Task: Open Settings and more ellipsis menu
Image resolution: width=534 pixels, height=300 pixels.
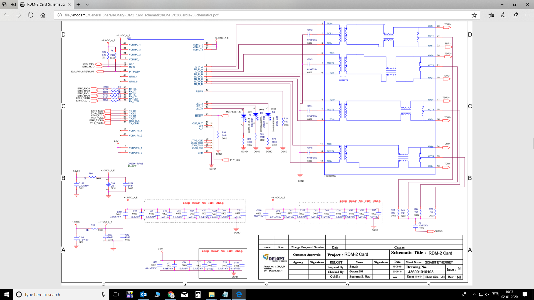Action: point(528,15)
